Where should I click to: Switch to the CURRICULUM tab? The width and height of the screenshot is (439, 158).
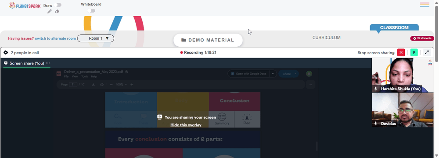coord(327,38)
